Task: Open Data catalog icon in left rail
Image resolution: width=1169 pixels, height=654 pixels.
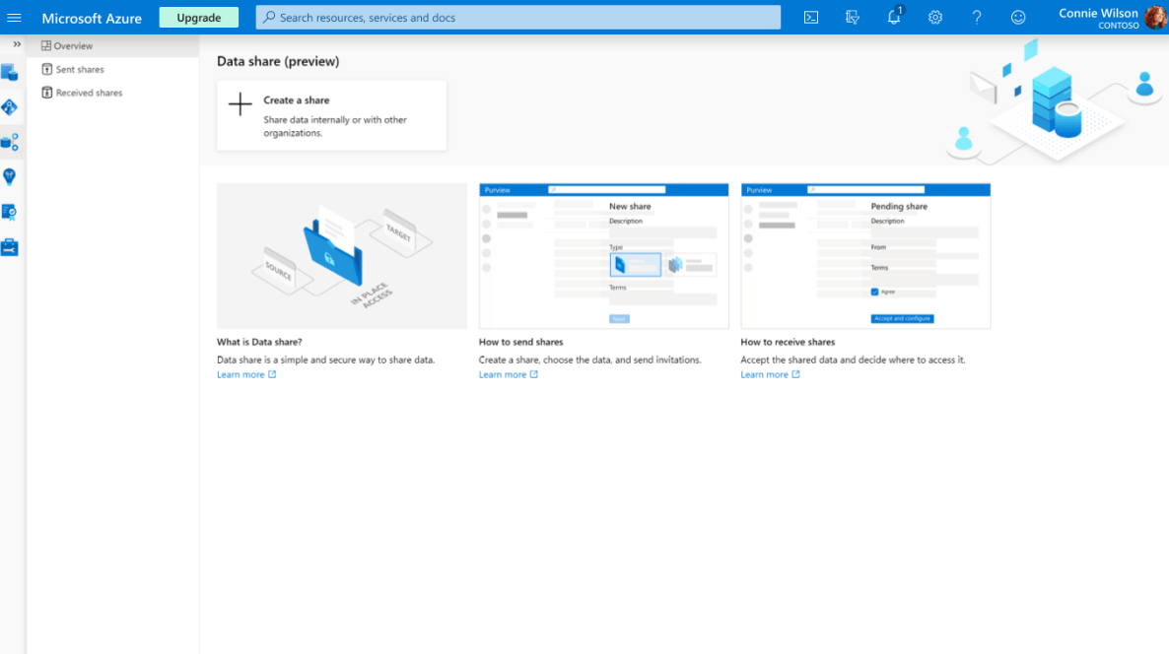Action: tap(10, 73)
